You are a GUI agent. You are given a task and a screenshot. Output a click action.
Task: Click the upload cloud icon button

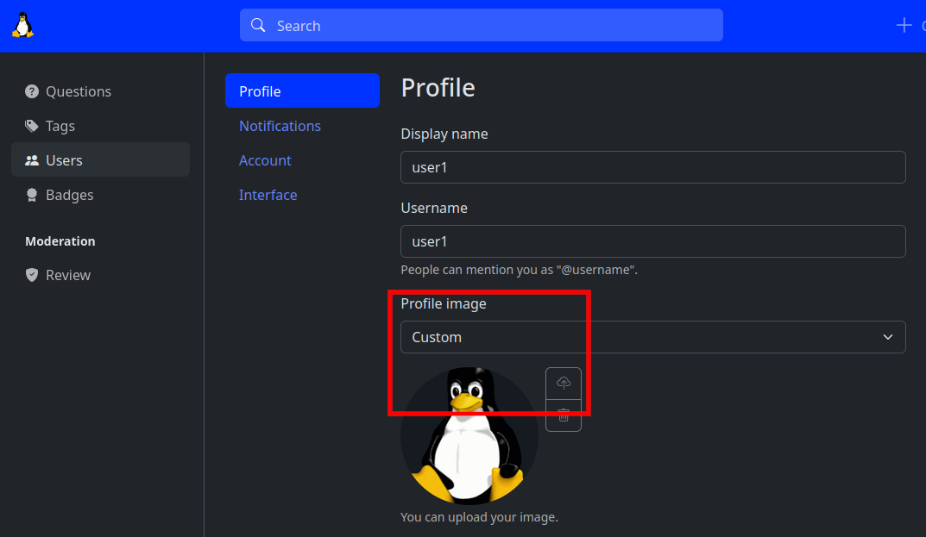[x=564, y=384]
